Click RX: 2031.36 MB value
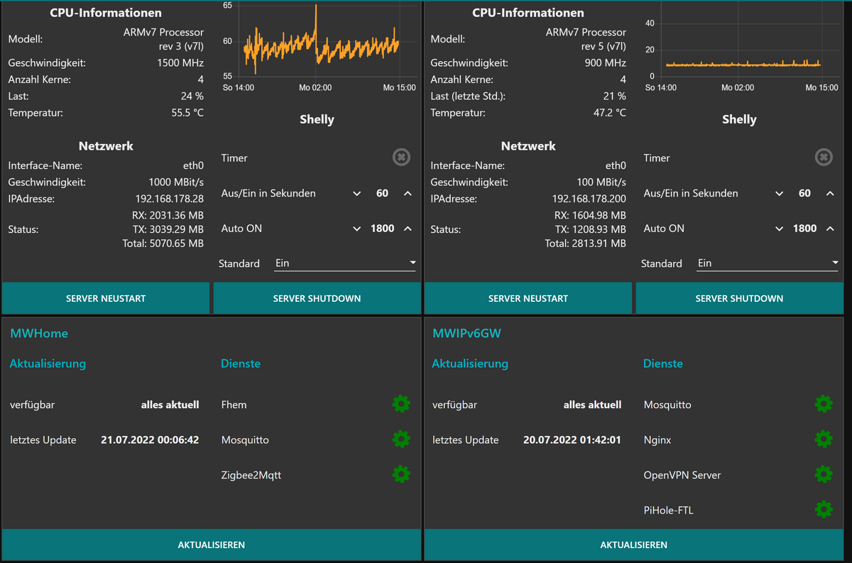Viewport: 852px width, 563px height. 167,215
